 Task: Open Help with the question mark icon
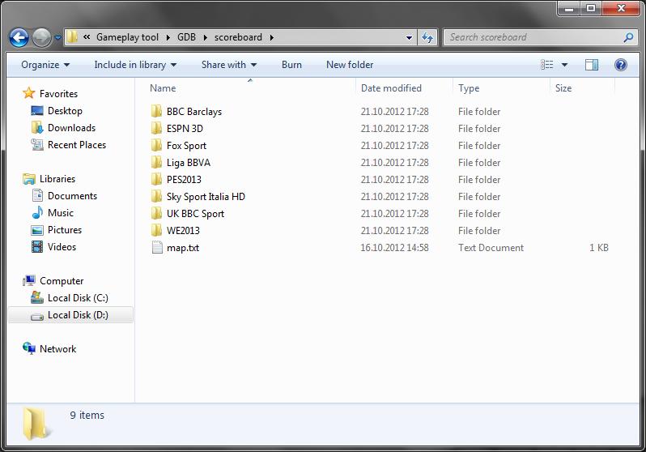click(x=621, y=65)
